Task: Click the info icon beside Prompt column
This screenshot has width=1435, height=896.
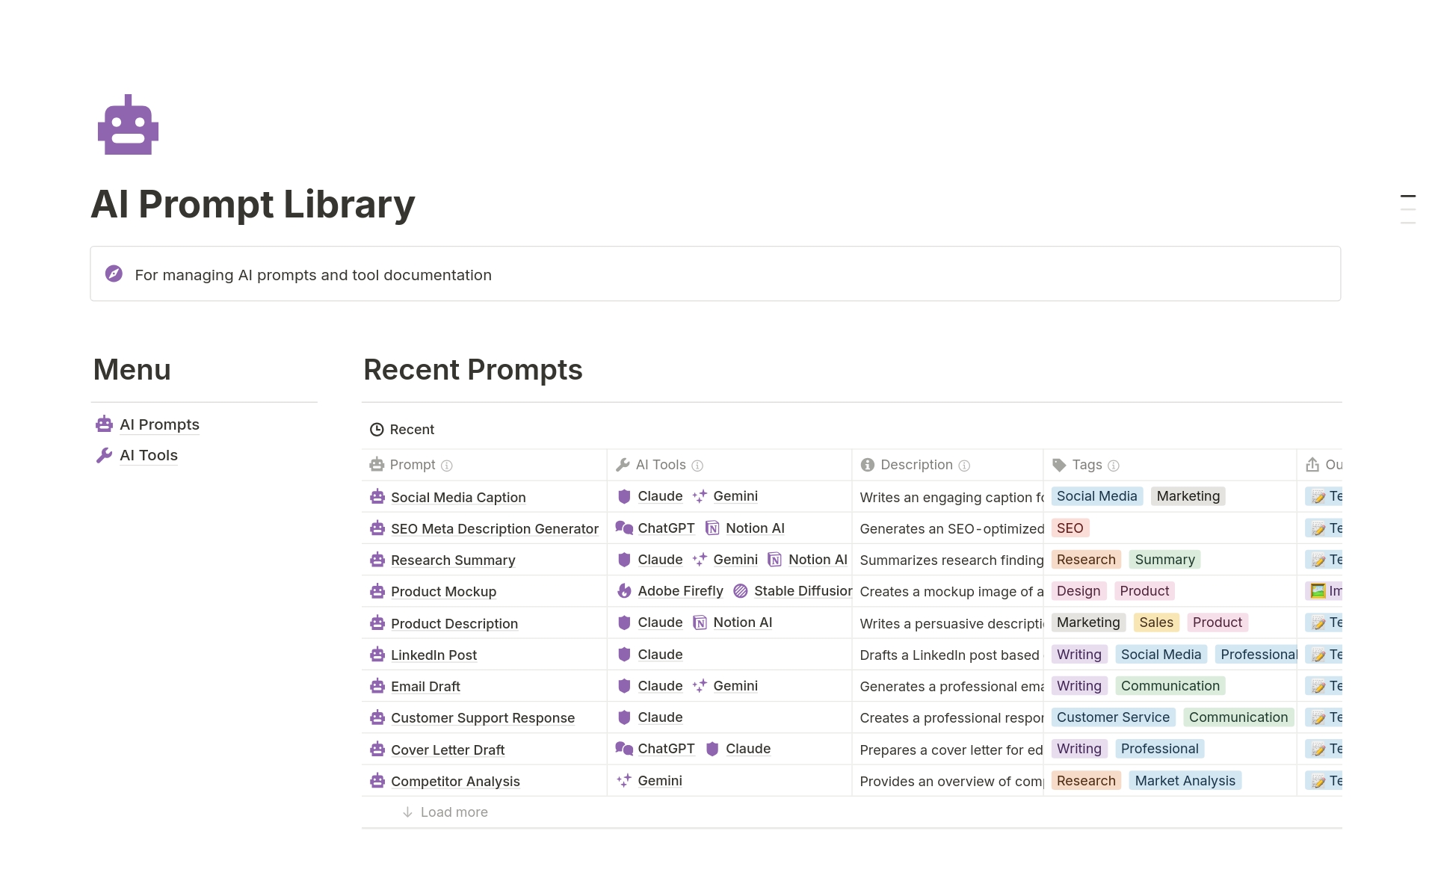Action: click(447, 466)
